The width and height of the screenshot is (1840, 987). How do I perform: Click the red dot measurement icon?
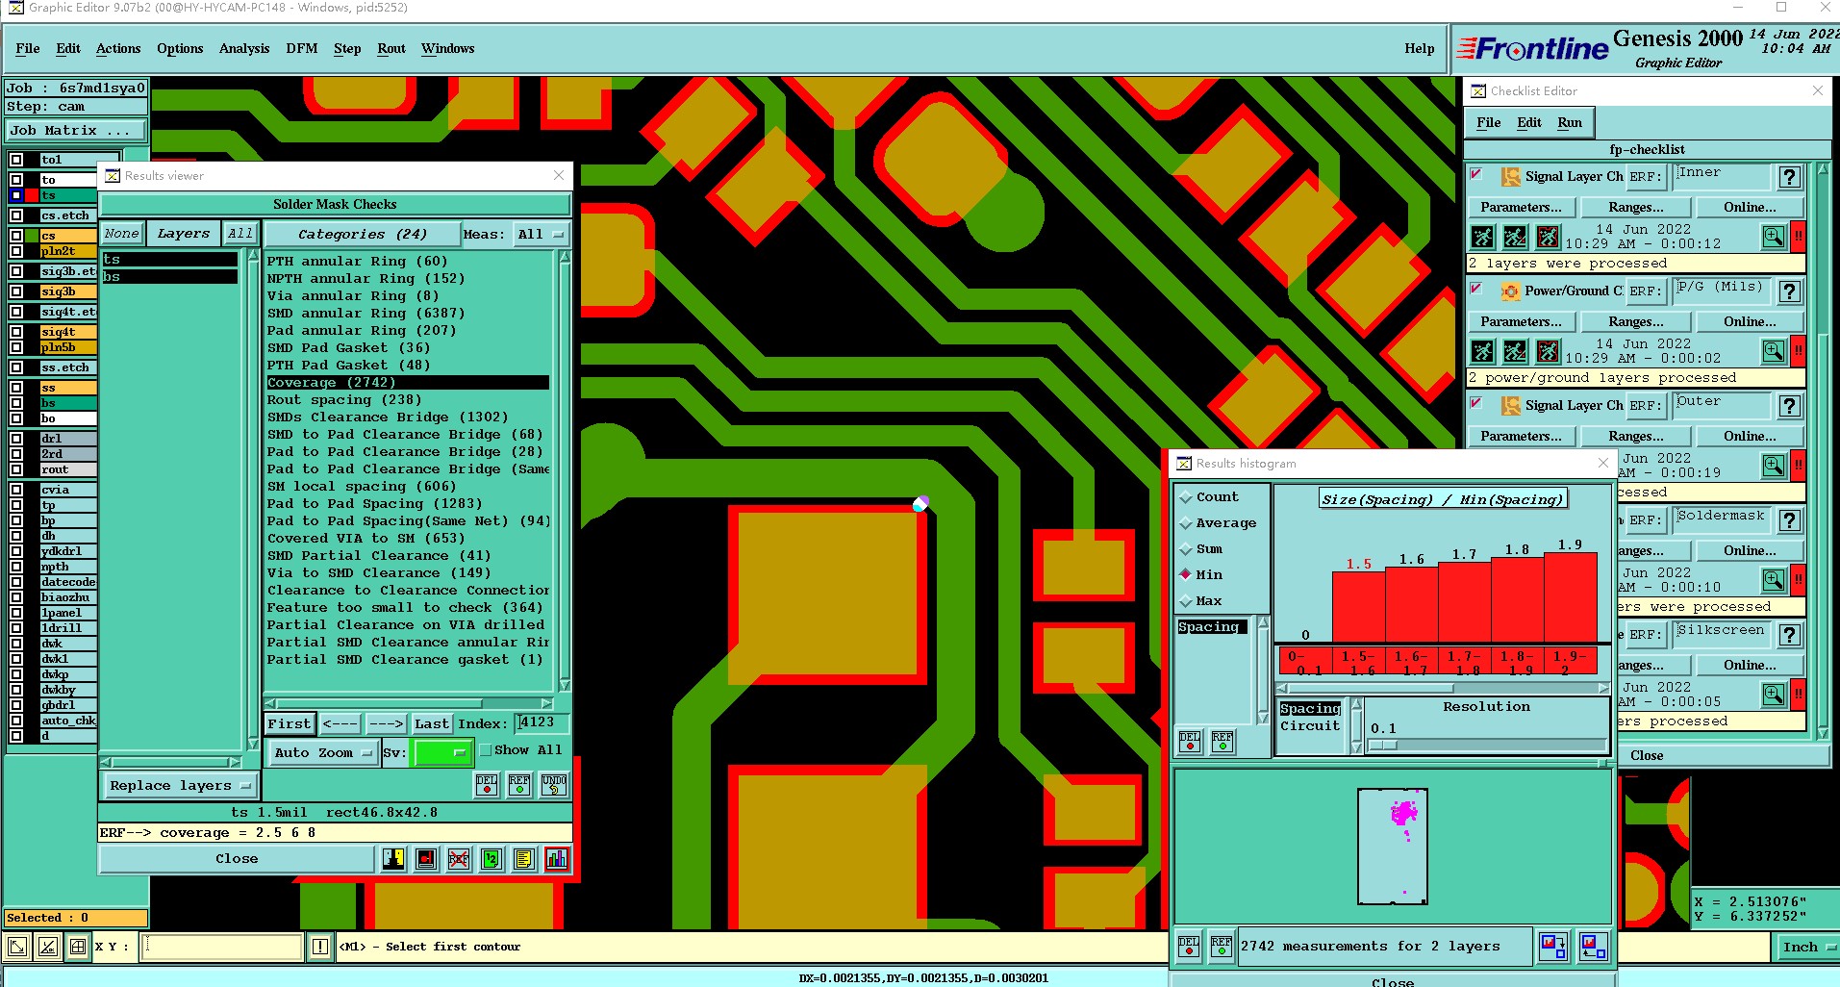[426, 859]
